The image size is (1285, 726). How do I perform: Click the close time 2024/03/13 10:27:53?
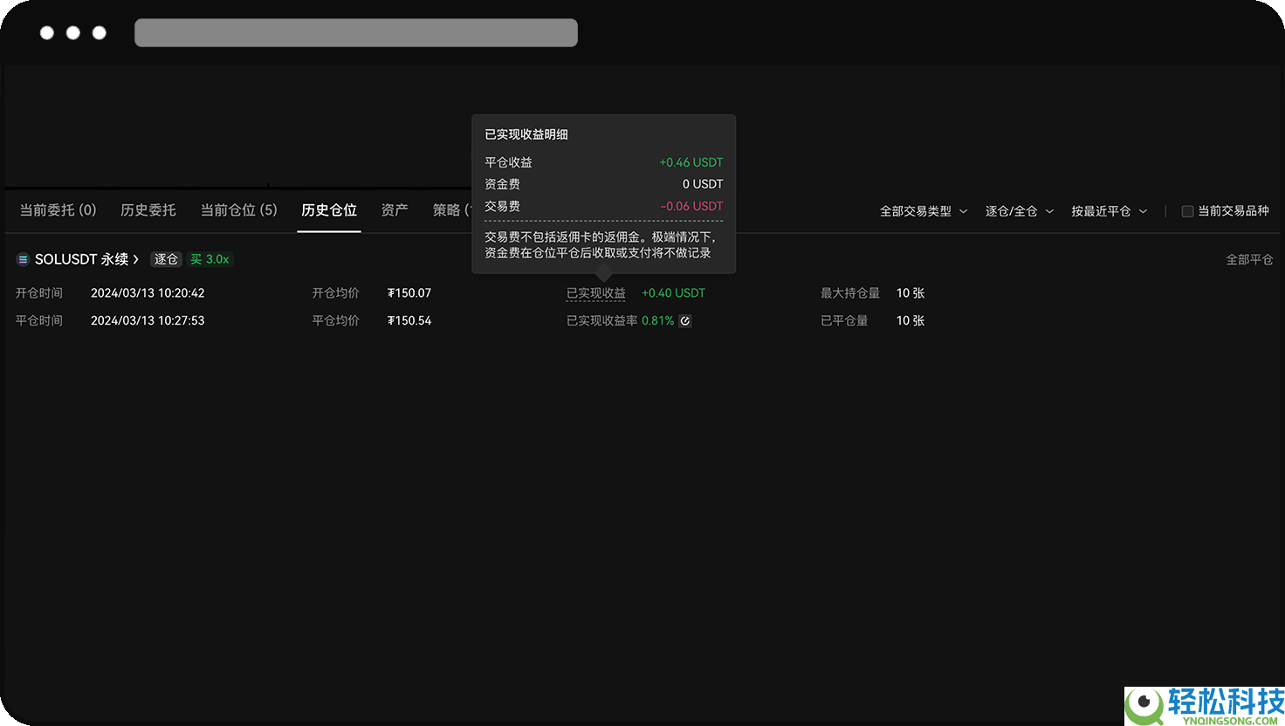coord(148,321)
